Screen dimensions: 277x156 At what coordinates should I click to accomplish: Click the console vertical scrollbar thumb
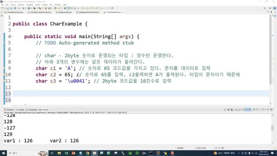tap(272, 128)
